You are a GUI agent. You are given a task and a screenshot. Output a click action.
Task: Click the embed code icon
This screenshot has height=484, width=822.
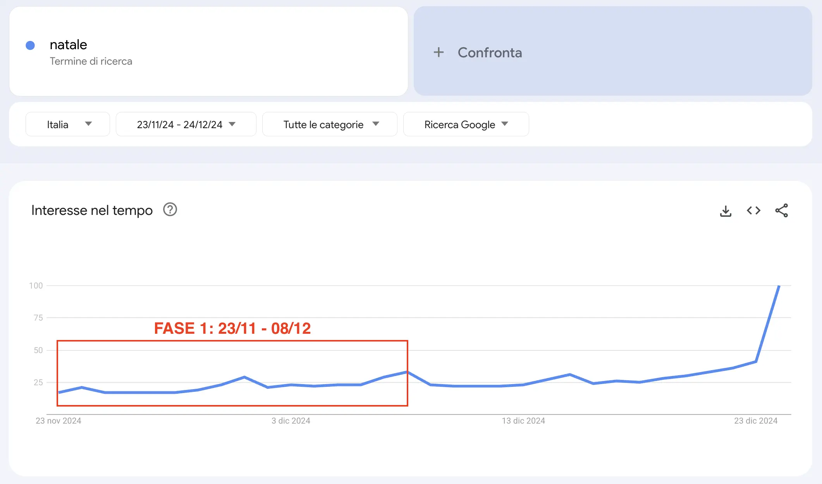(x=753, y=211)
